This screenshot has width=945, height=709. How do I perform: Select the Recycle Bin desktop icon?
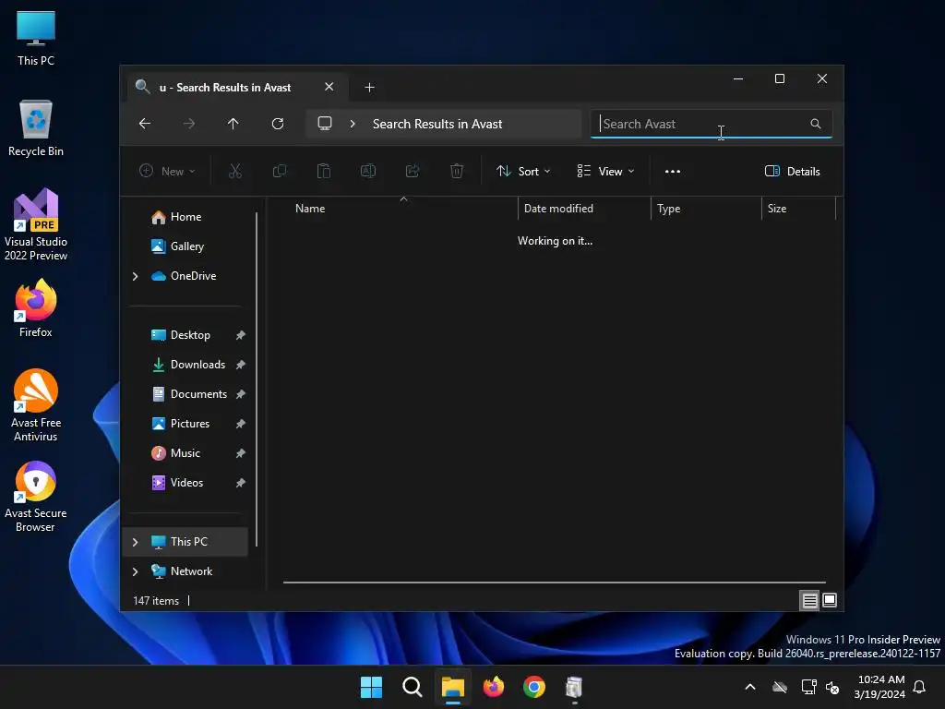click(36, 129)
